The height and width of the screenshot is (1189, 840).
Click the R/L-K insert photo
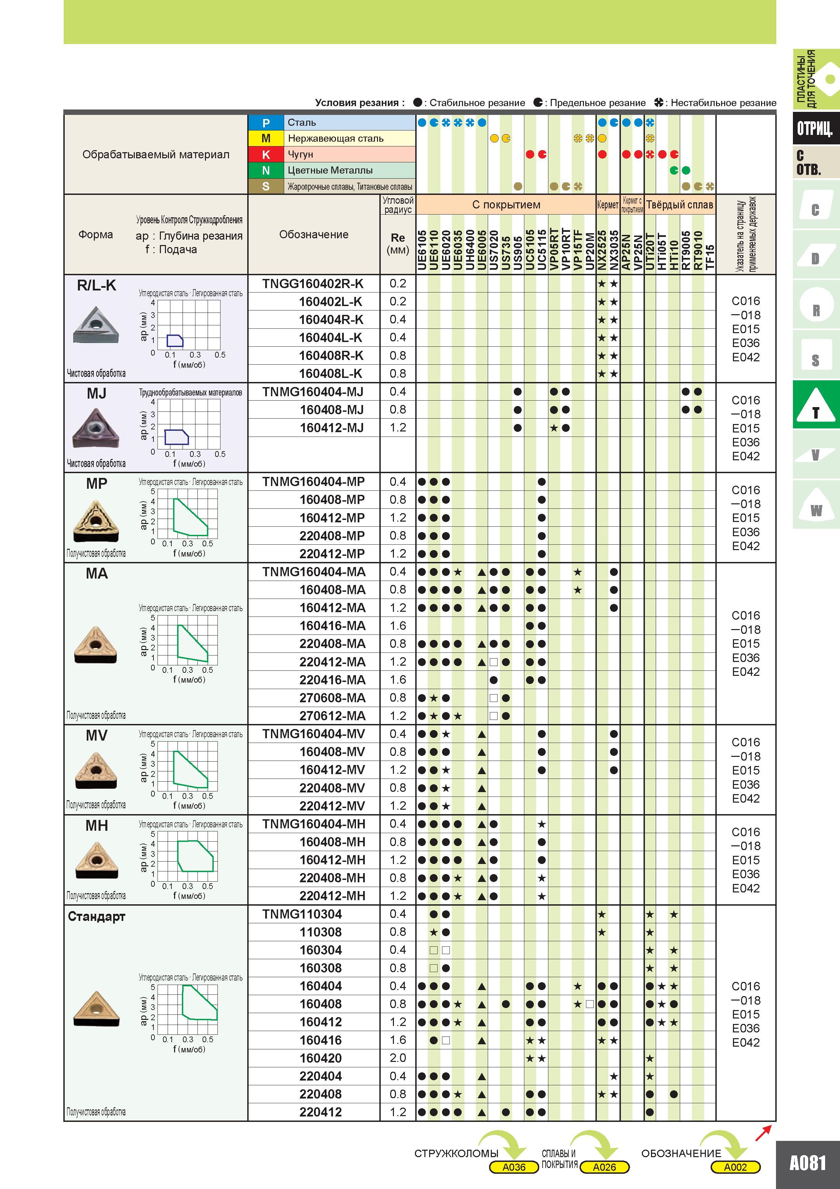[x=96, y=325]
